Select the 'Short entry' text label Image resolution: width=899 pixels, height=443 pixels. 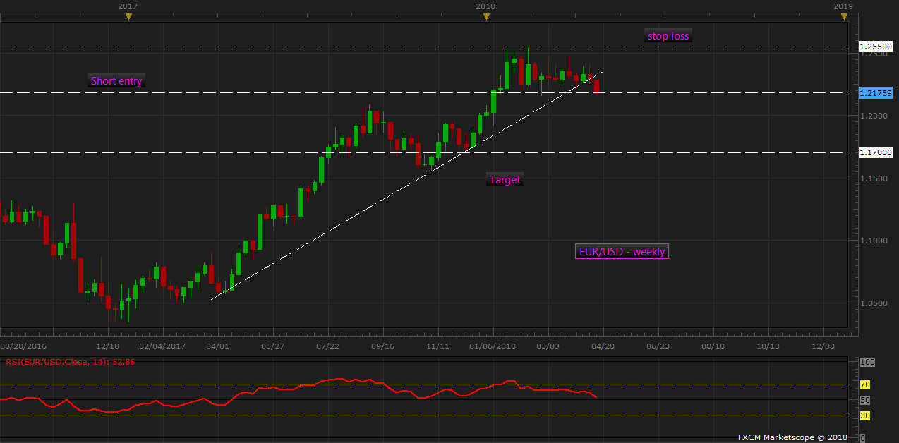(x=116, y=81)
